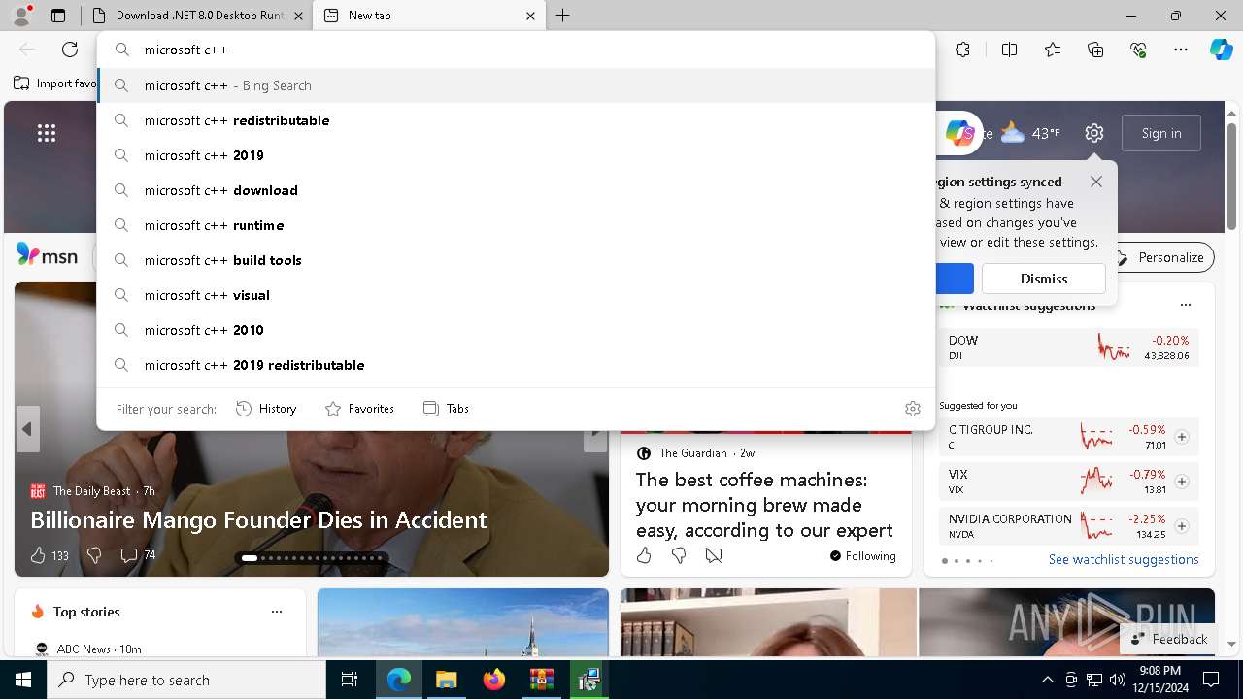The image size is (1243, 699).
Task: Choose microsoft c++ visual suggestion
Action: coord(516,295)
